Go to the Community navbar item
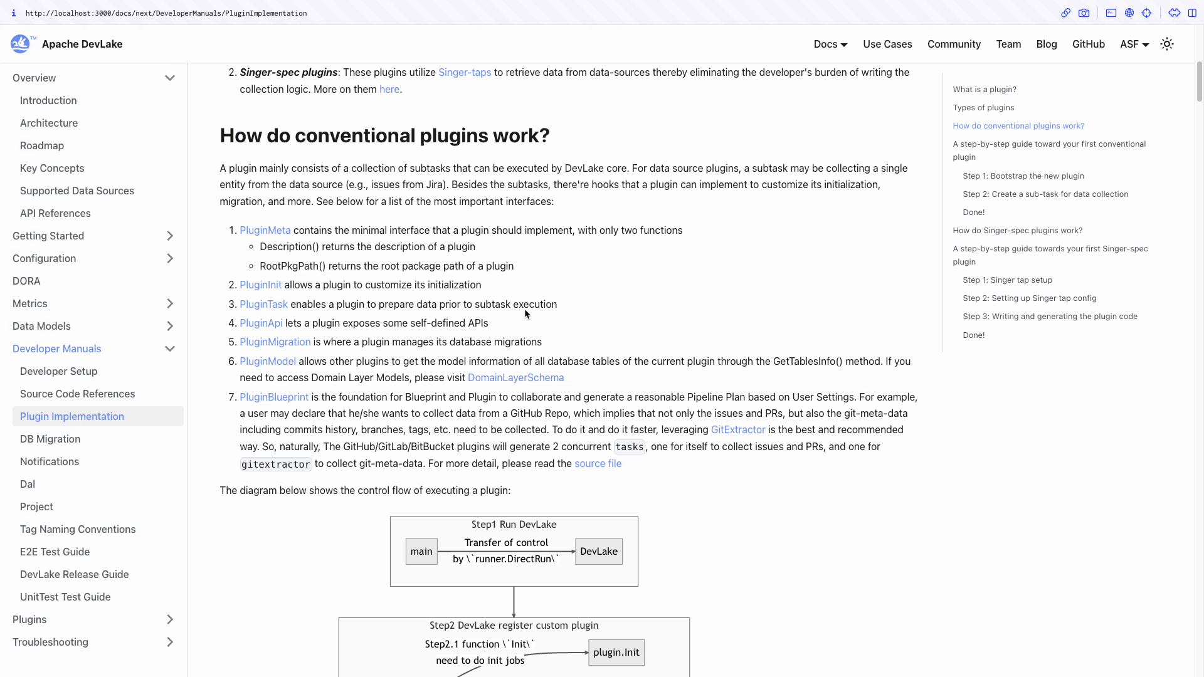 (954, 44)
